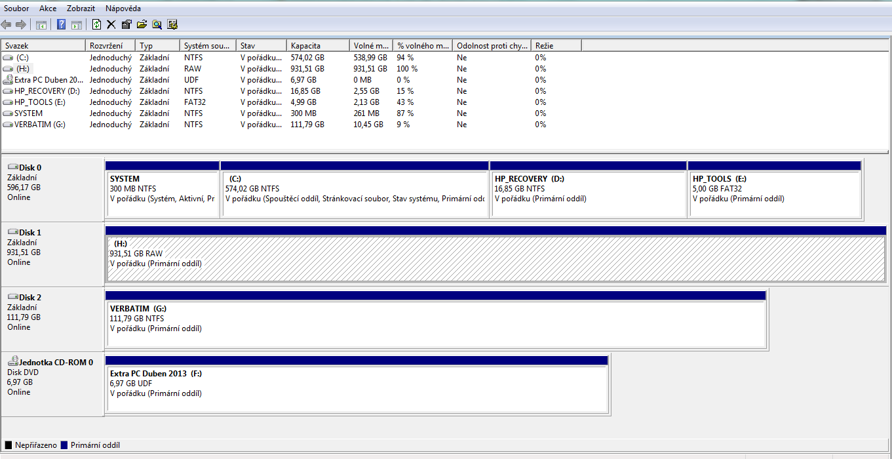Click the settings list icon at toolbar end

point(172,24)
